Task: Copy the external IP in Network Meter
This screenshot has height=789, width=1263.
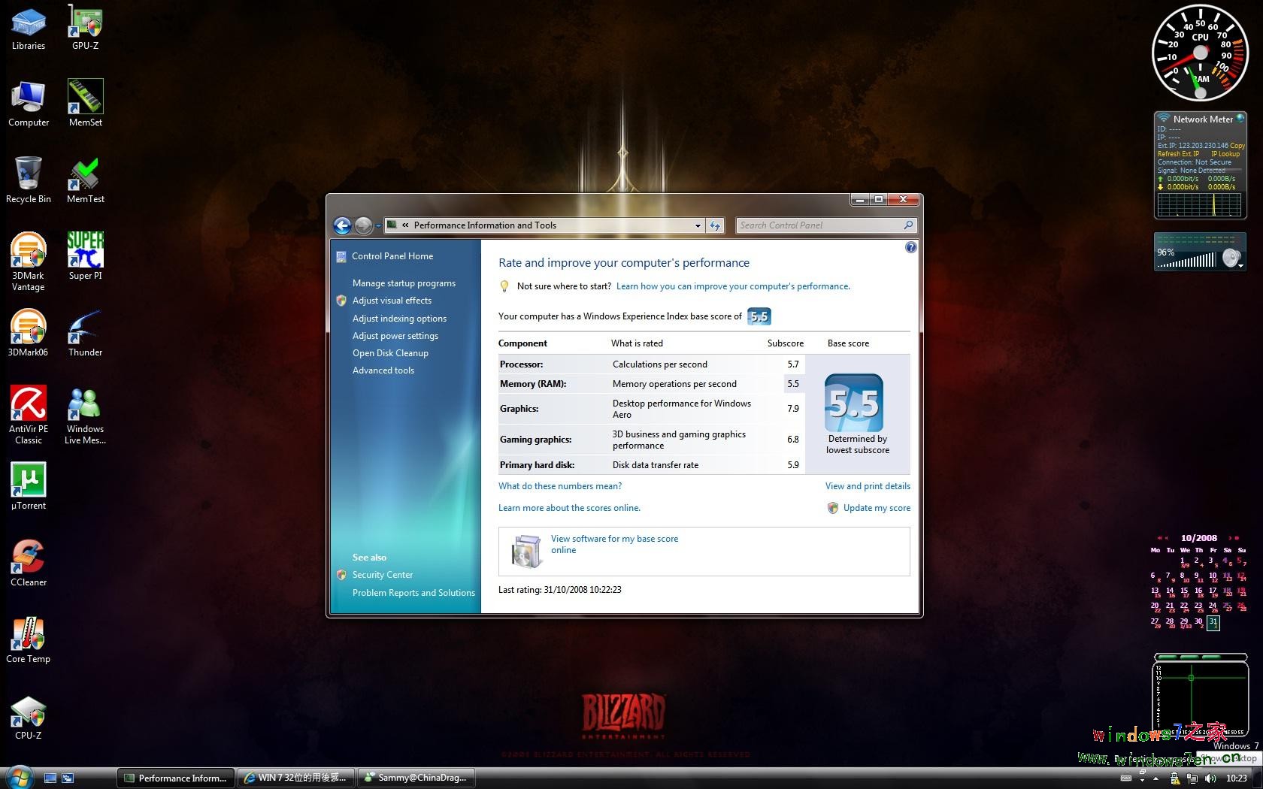Action: (1237, 146)
